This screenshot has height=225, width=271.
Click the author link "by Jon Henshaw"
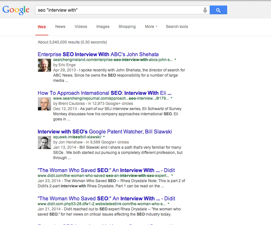coord(68,142)
